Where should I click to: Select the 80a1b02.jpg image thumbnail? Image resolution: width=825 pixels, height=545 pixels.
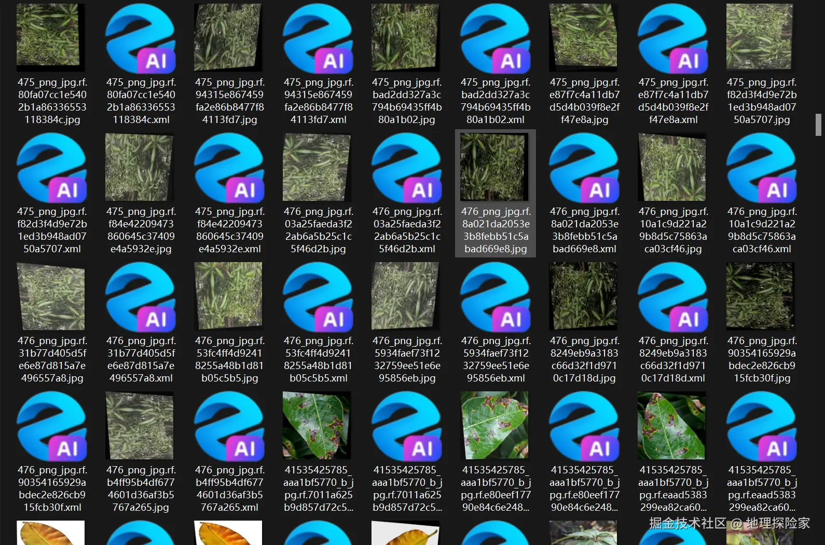point(406,37)
